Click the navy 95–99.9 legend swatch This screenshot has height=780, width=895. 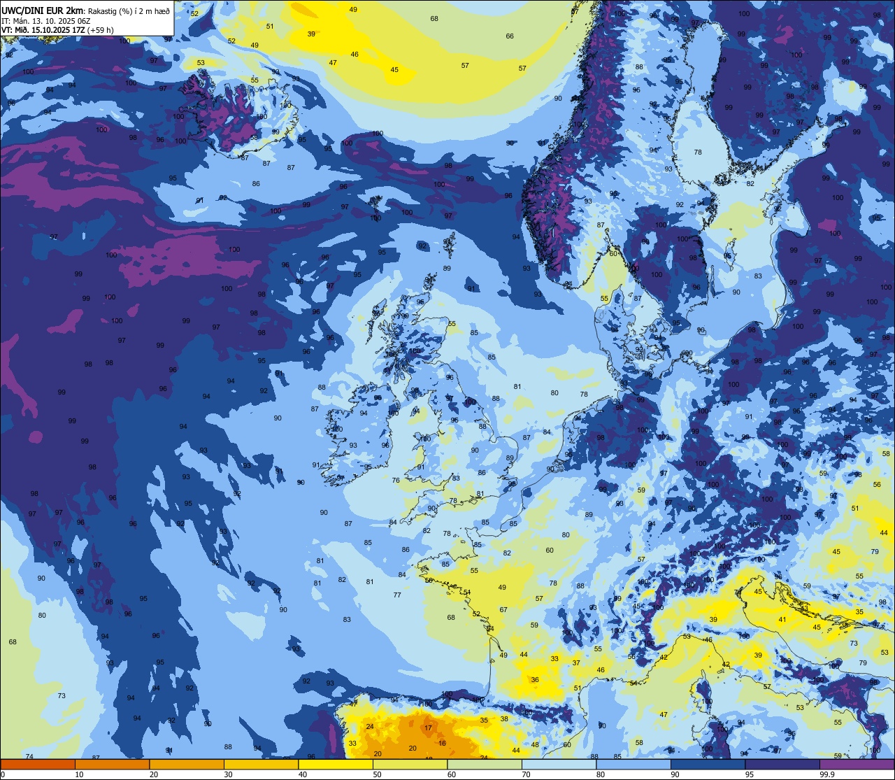[x=782, y=764]
